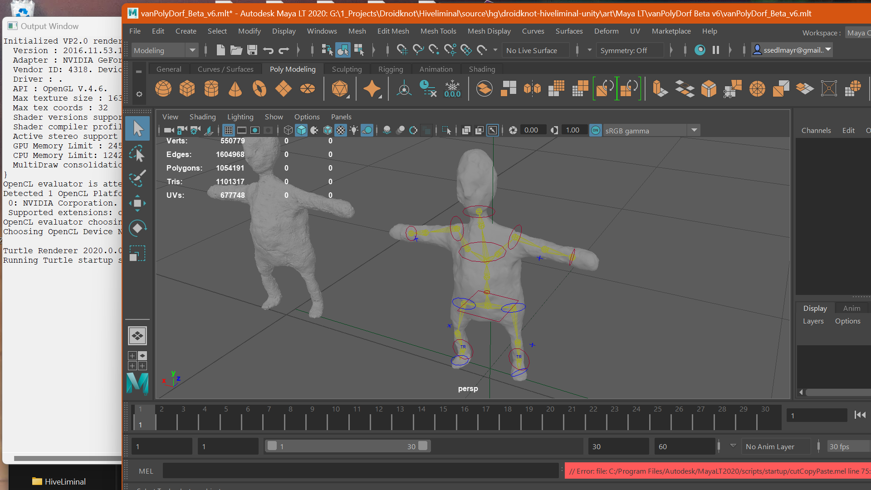Toggle textured display in viewport
Image resolution: width=871 pixels, height=490 pixels.
click(x=341, y=131)
